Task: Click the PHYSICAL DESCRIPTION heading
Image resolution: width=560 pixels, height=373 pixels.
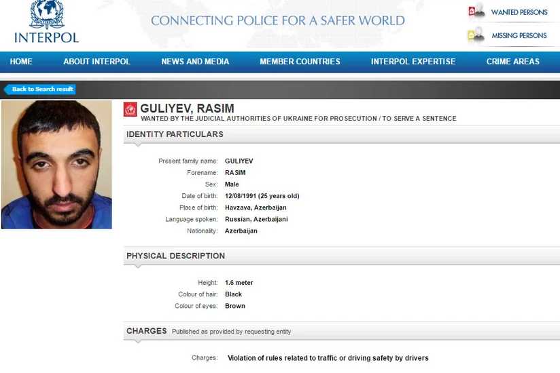Action: 176,256
